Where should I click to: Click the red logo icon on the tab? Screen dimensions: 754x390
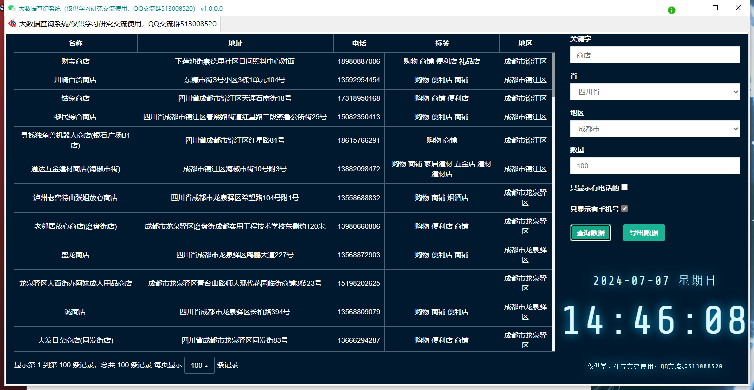click(12, 24)
